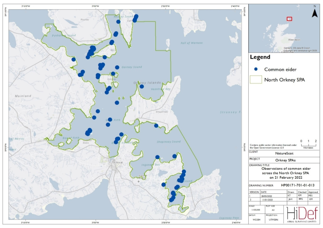Click the 'PROJECT' field heading

255,159
